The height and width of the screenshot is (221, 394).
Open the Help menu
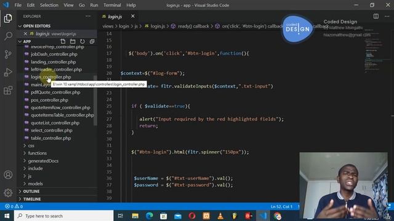pyautogui.click(x=131, y=5)
